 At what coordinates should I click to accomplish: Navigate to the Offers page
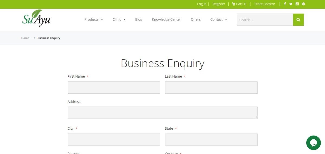[x=196, y=19]
